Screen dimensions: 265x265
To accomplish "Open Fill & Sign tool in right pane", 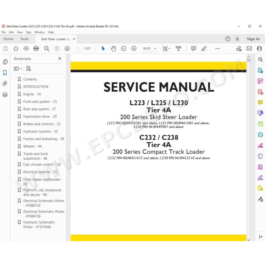I will 260,178.
